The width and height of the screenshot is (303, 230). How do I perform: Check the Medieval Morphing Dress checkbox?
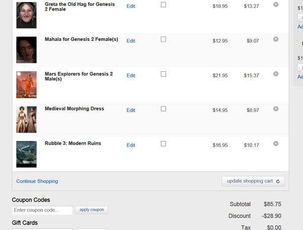click(x=163, y=109)
